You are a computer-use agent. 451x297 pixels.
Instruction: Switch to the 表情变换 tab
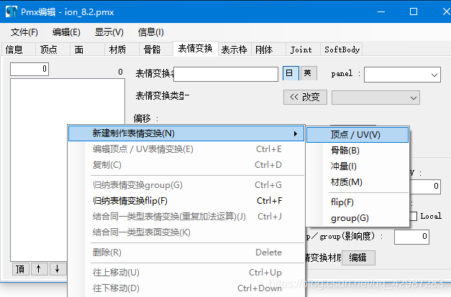(x=196, y=48)
